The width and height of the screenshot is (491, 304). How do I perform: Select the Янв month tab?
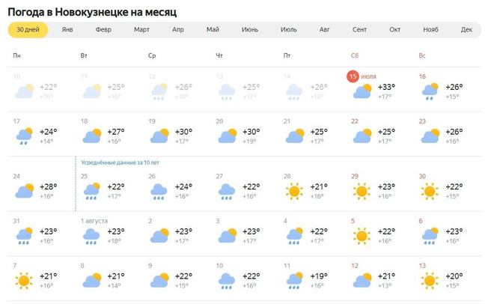(67, 29)
